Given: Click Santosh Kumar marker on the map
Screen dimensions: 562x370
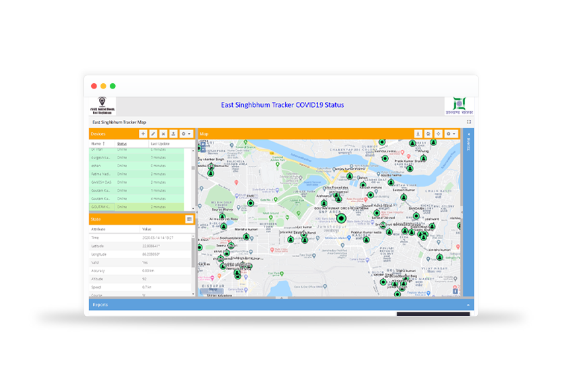Looking at the screenshot, I should coord(403,197).
